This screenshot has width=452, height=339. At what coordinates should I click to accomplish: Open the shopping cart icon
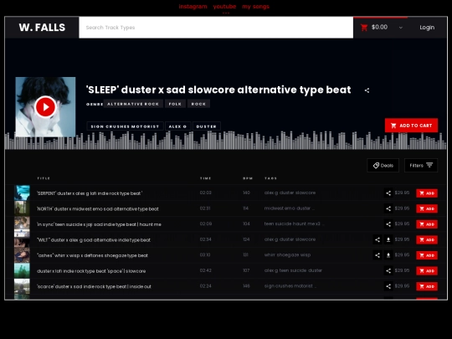click(364, 28)
